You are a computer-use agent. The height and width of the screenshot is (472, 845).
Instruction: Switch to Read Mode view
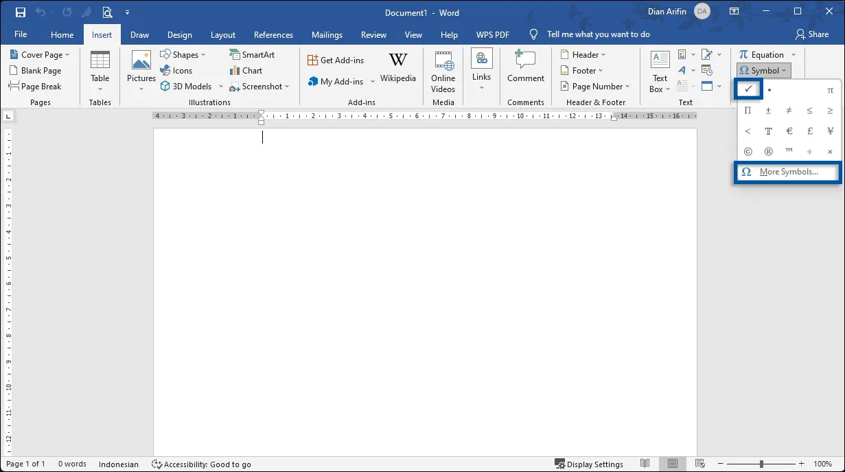(x=645, y=464)
